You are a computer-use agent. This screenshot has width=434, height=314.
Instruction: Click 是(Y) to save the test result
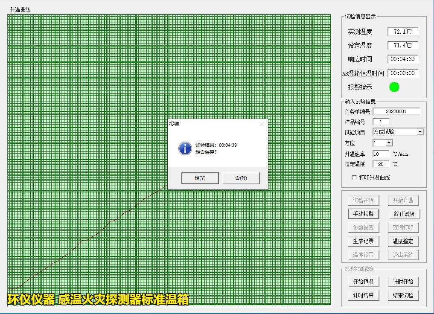[x=200, y=178]
